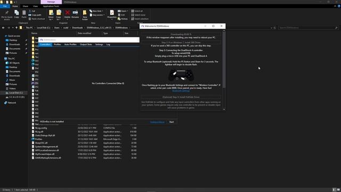This screenshot has width=341, height=192.
Task: Open the Copy to dropdown
Action: (x=59, y=15)
